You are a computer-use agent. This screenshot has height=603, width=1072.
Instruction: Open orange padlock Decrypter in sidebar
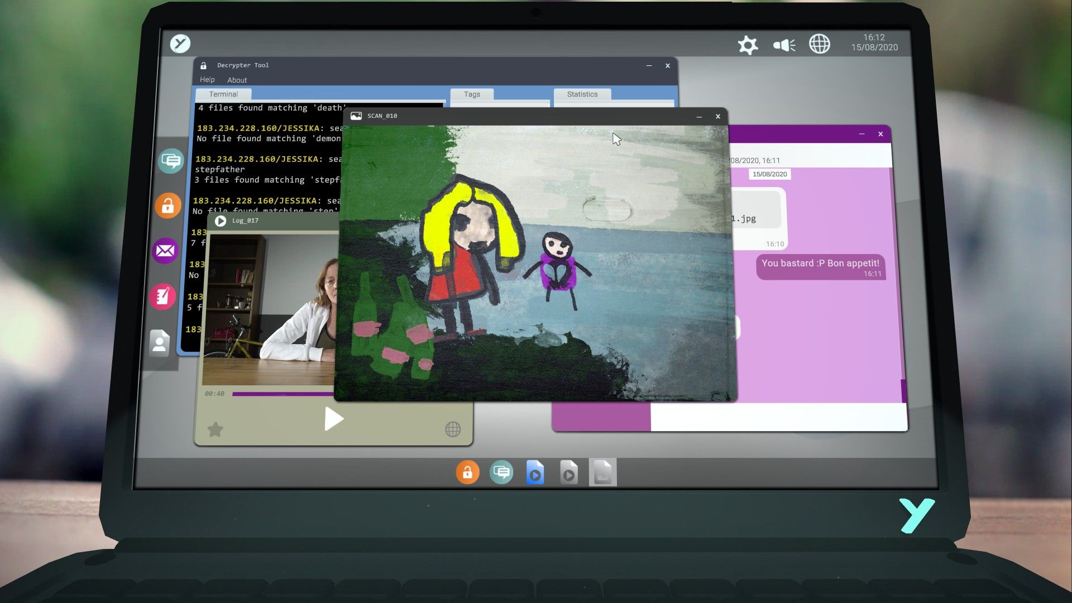click(x=168, y=206)
